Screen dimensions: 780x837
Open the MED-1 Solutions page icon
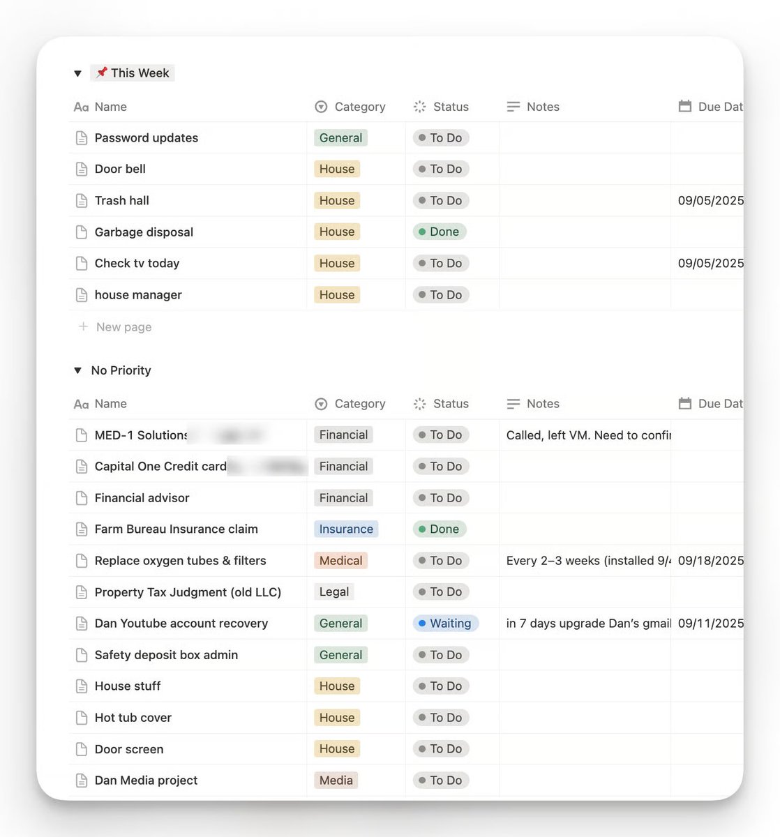pyautogui.click(x=82, y=435)
